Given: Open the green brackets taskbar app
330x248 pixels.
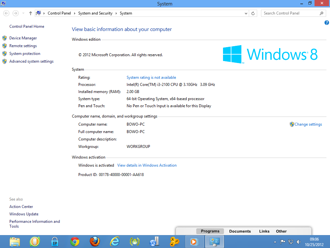Looking at the screenshot, I should 135,242.
